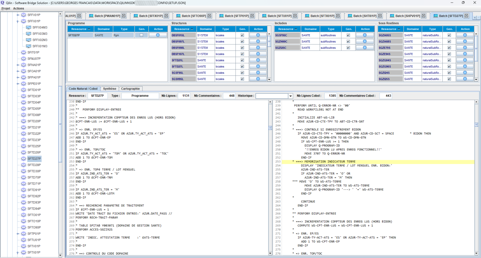Image resolution: width=481 pixels, height=258 pixels.
Task: Select the SFTD27P program icon in the sidebar
Action: pos(24,158)
